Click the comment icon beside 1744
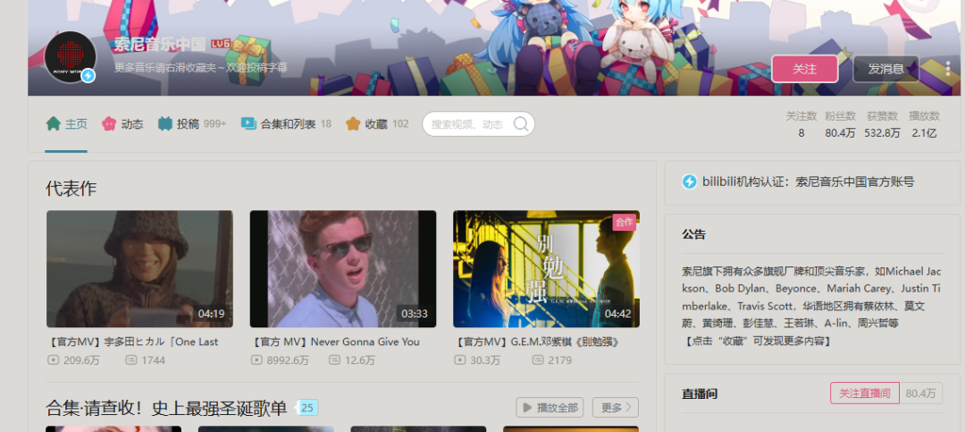This screenshot has width=965, height=432. click(x=130, y=360)
